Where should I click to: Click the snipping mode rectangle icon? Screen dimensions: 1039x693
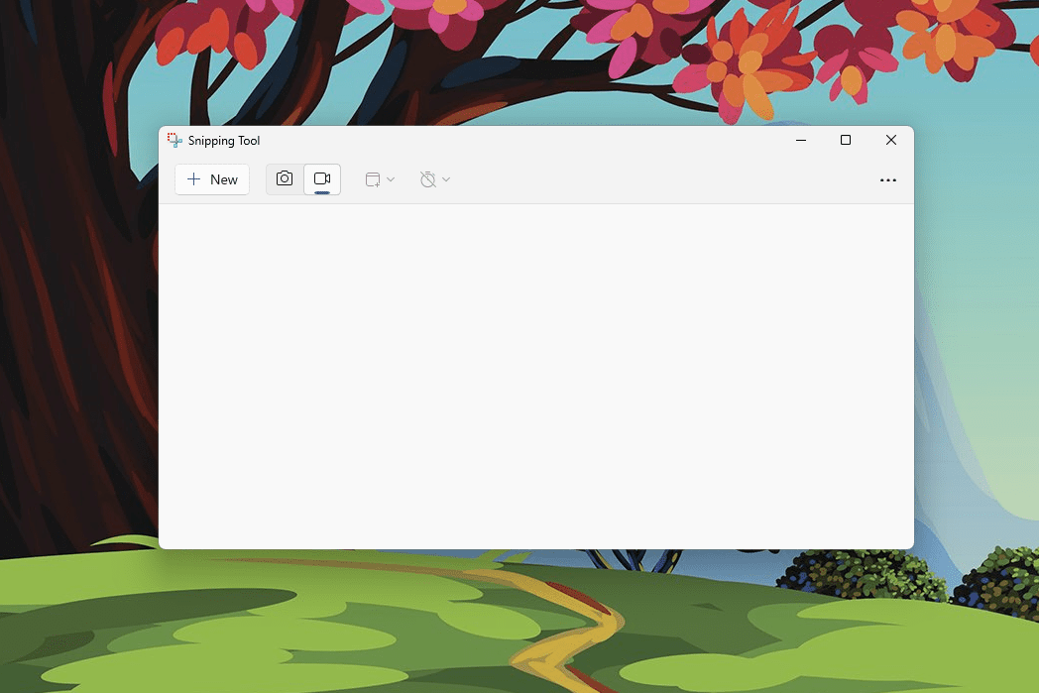pyautogui.click(x=373, y=179)
